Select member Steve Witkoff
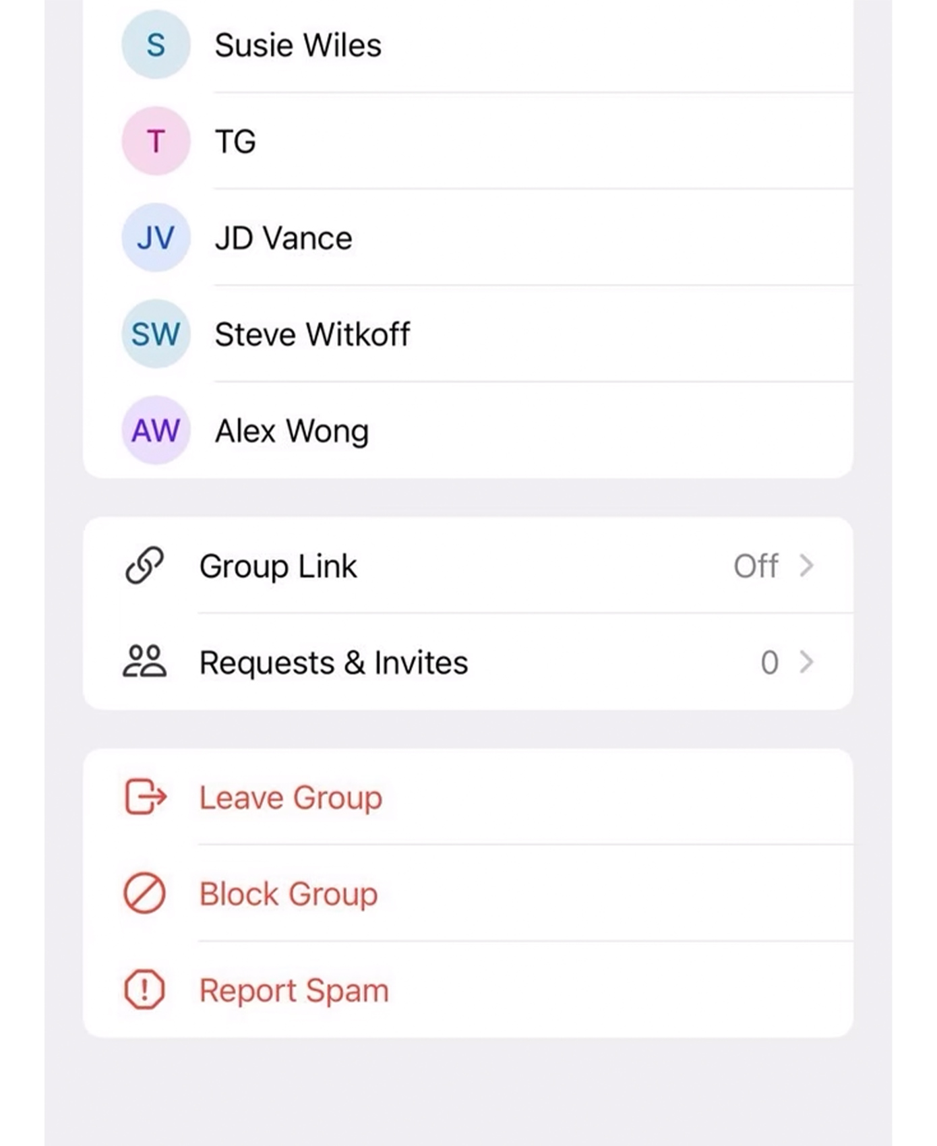This screenshot has width=937, height=1146. (x=312, y=334)
